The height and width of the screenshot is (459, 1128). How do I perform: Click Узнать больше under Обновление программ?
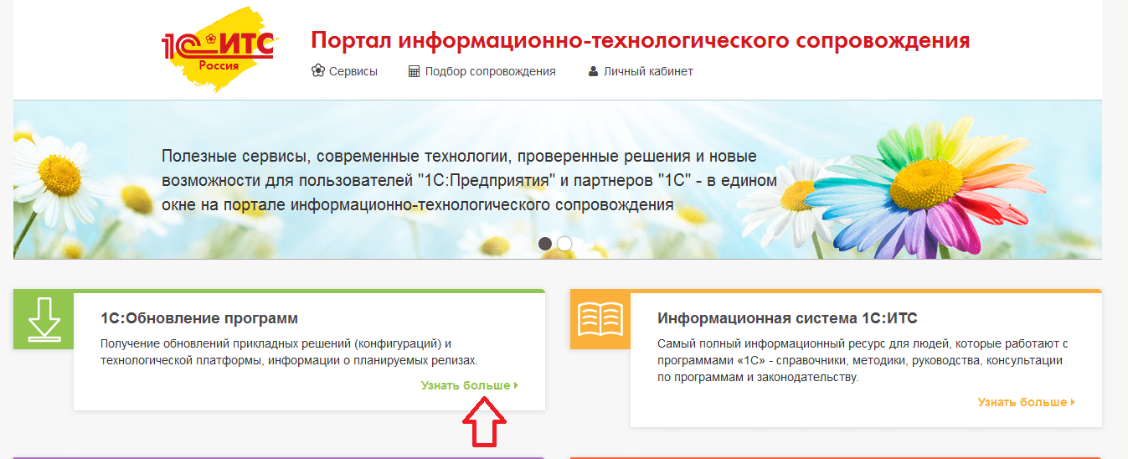click(x=470, y=385)
